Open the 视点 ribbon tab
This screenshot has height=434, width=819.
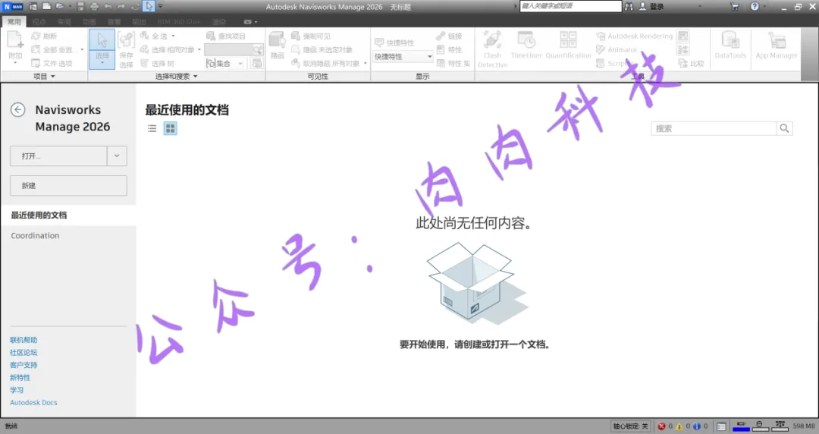tap(39, 22)
